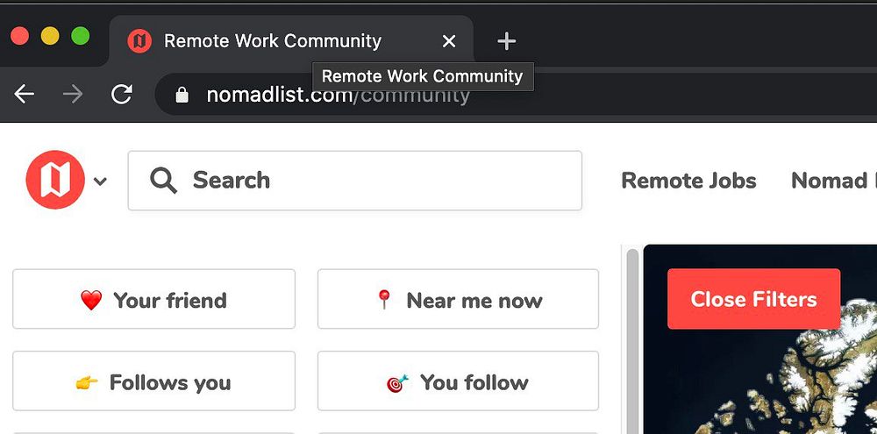Click the magnifying glass search icon

pos(163,181)
